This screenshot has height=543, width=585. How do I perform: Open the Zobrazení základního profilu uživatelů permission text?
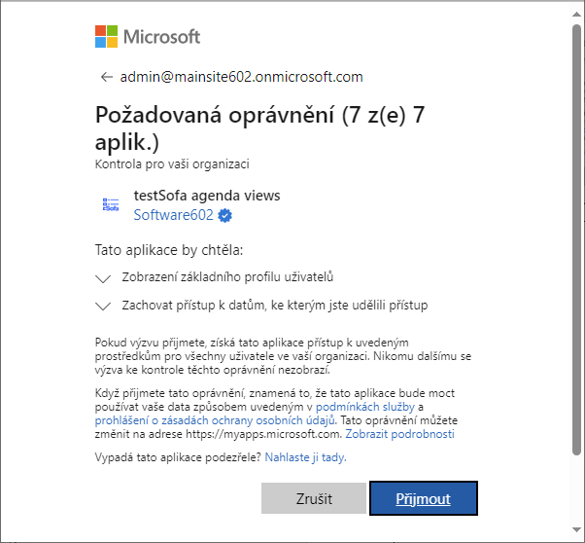pos(227,277)
